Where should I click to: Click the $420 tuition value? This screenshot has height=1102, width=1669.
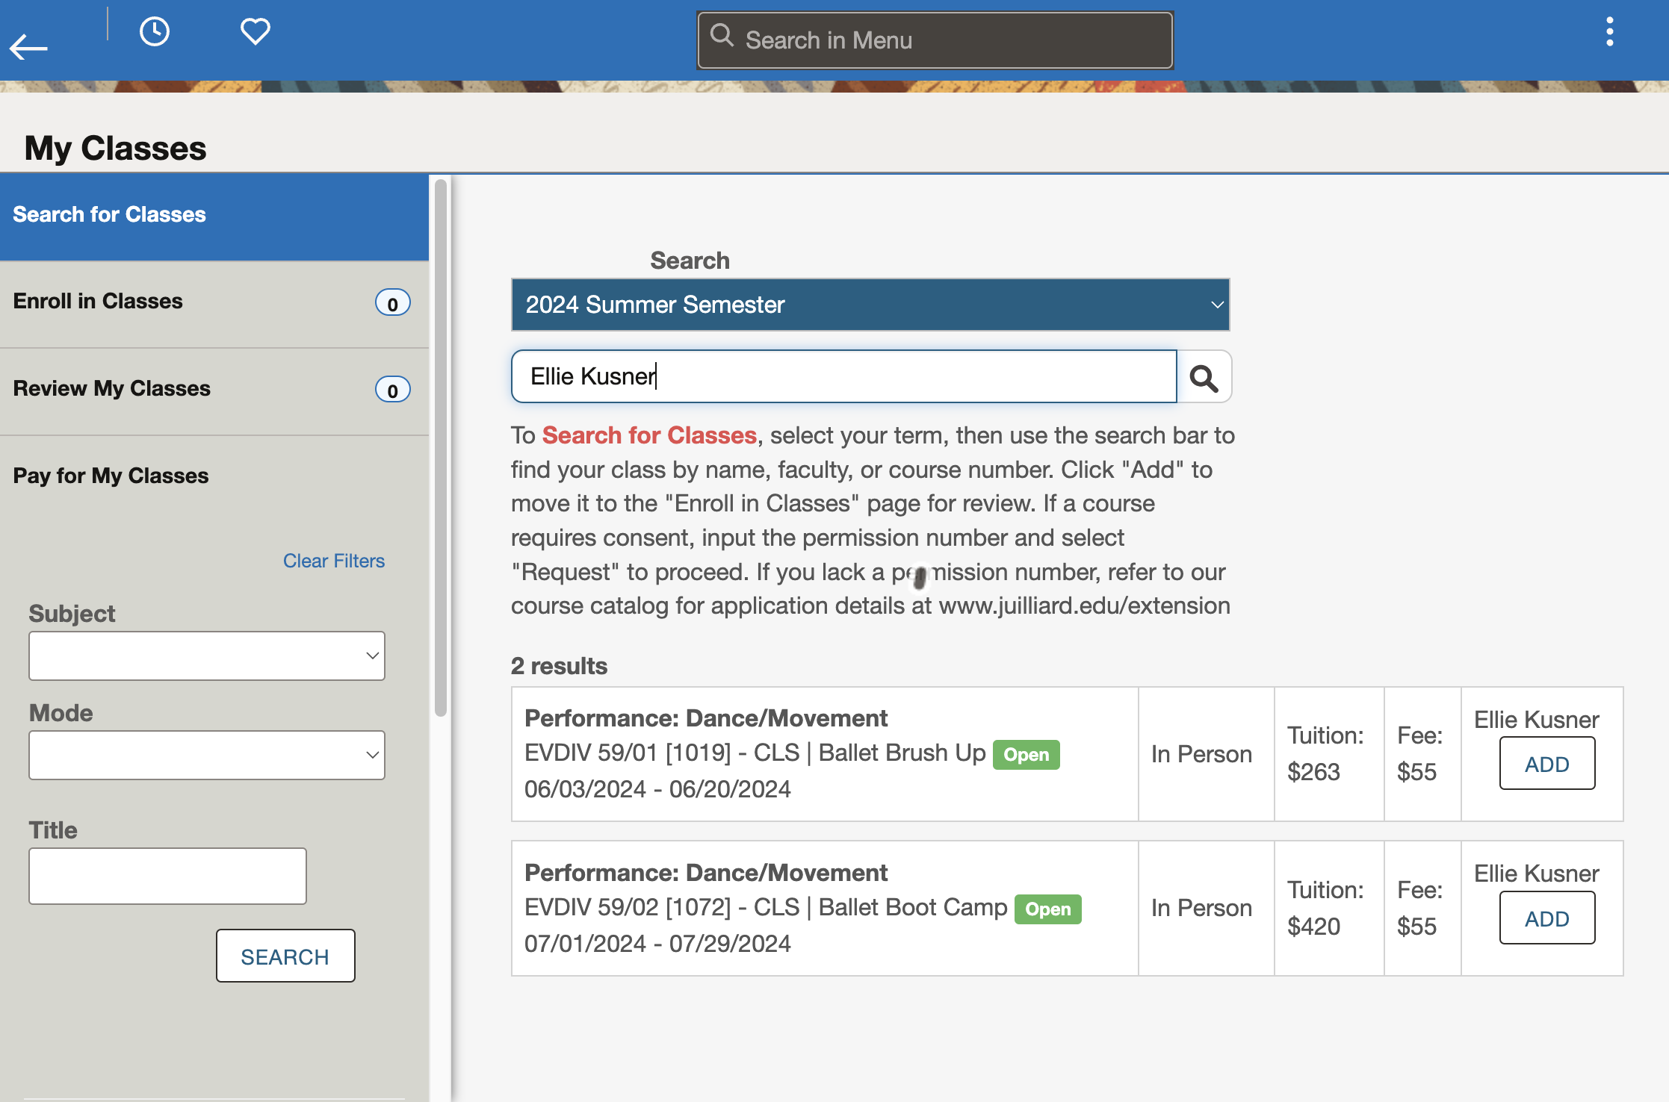pos(1313,927)
